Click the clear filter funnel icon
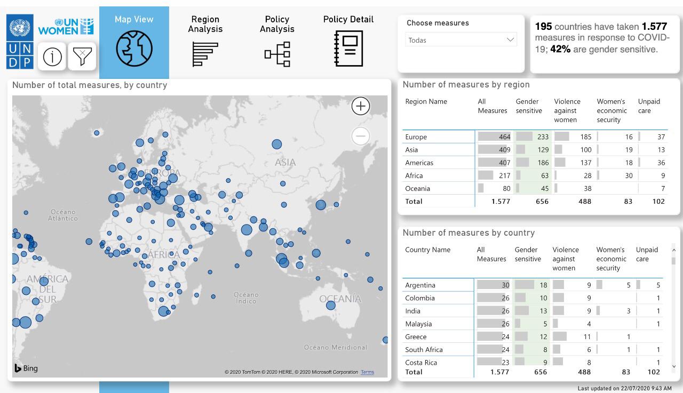 (x=83, y=57)
